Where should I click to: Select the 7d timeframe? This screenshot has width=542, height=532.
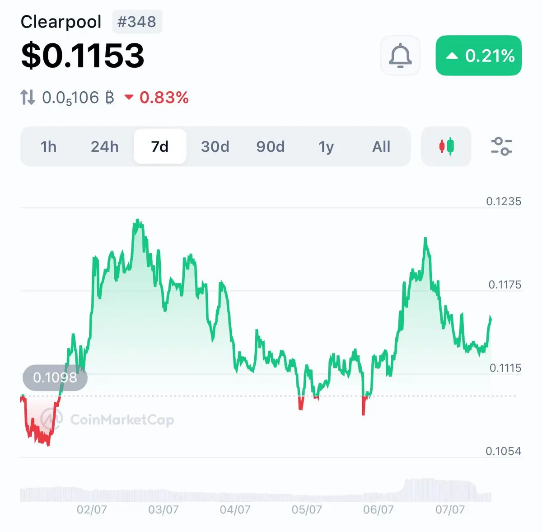coord(160,146)
